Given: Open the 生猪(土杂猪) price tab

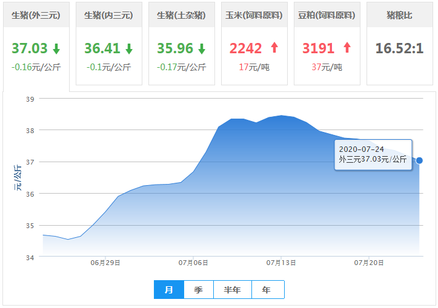Looking at the screenshot, I should click(182, 15).
